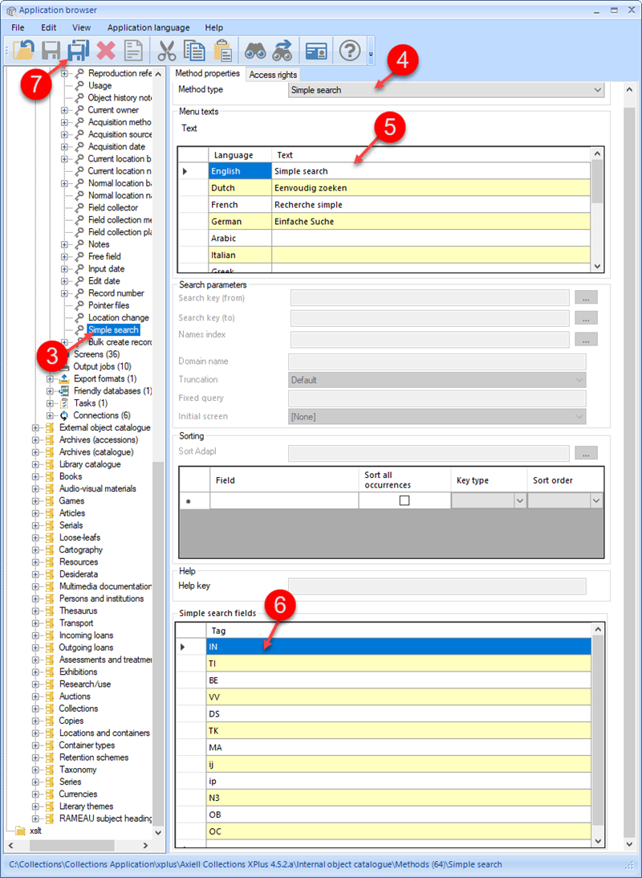Click the Search key (from) browse button
The width and height of the screenshot is (642, 878).
[x=586, y=296]
